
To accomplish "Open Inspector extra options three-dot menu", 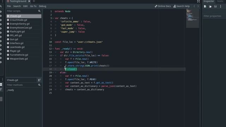I will pos(220,6).
